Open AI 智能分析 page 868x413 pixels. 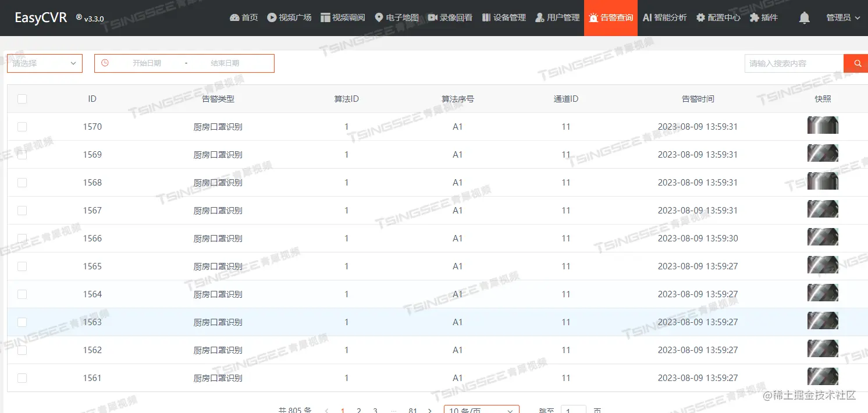664,17
